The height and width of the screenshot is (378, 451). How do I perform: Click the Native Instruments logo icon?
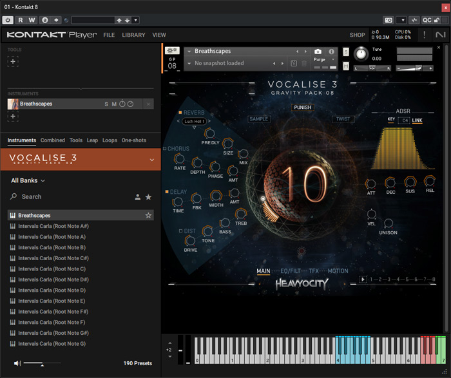(x=440, y=35)
